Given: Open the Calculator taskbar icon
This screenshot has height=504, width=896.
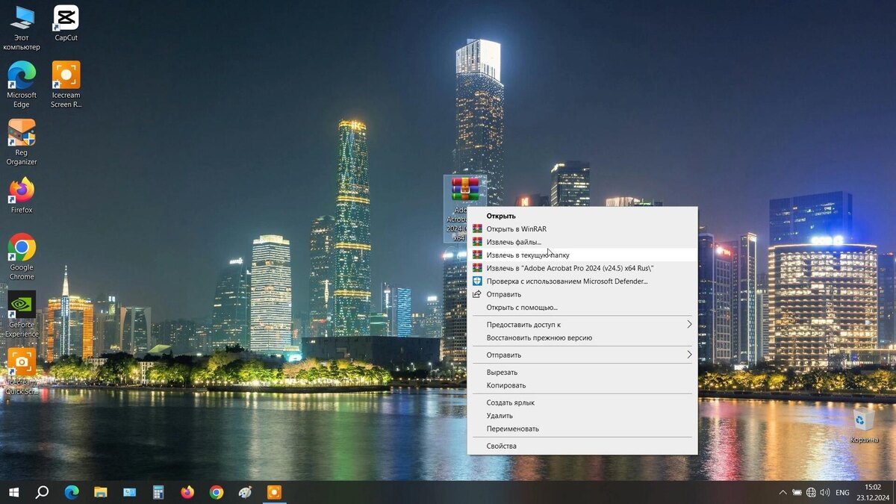Looking at the screenshot, I should point(158,492).
